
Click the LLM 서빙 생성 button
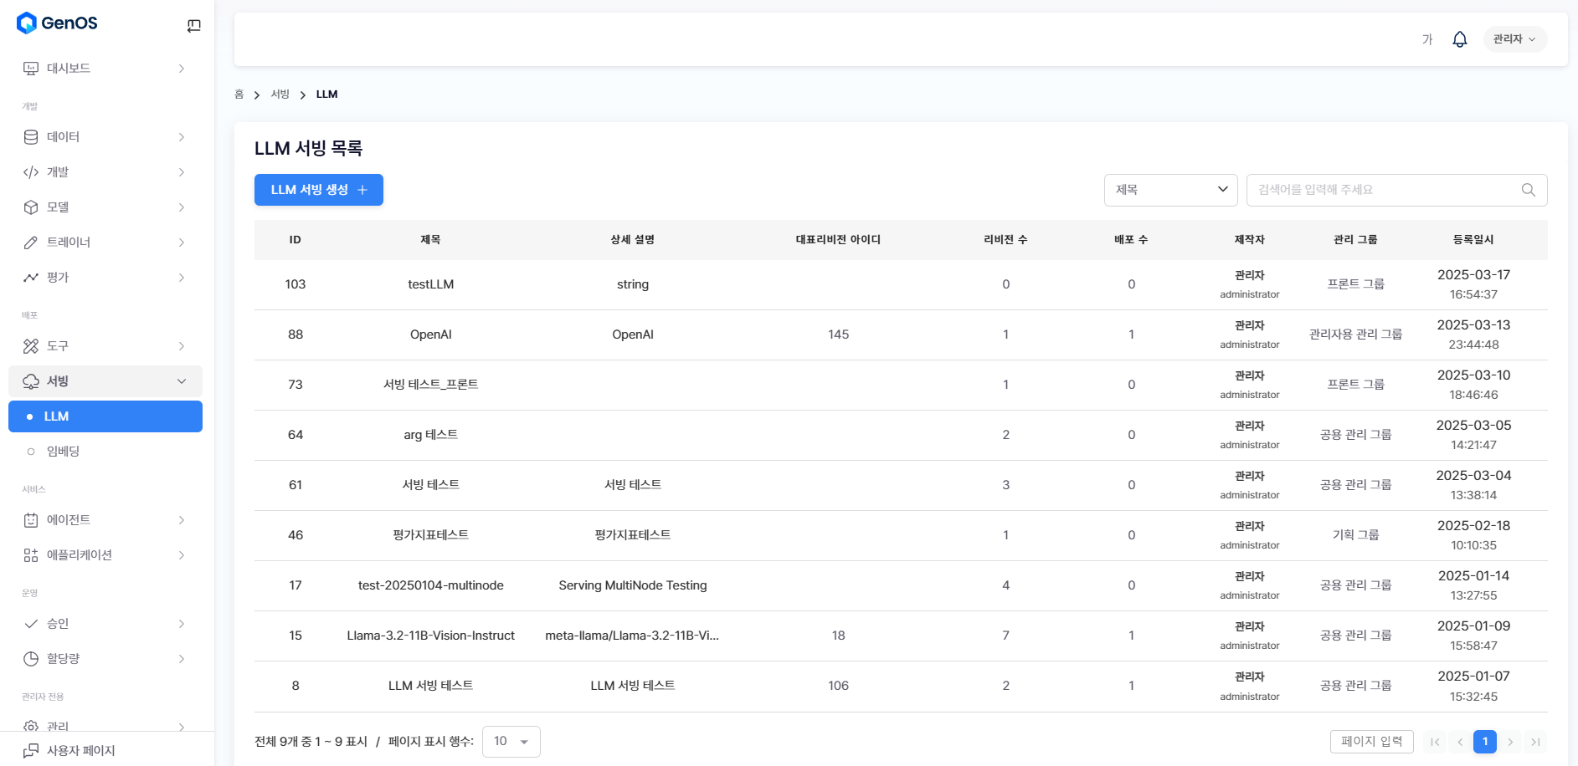click(318, 190)
